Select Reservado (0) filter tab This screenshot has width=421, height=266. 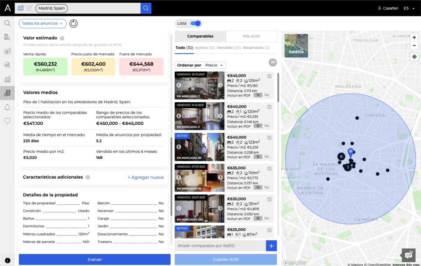point(256,48)
